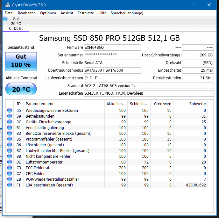The image size is (219, 218).
Task: Select the Luftstromtemperatur parameter text
Action: (44, 162)
